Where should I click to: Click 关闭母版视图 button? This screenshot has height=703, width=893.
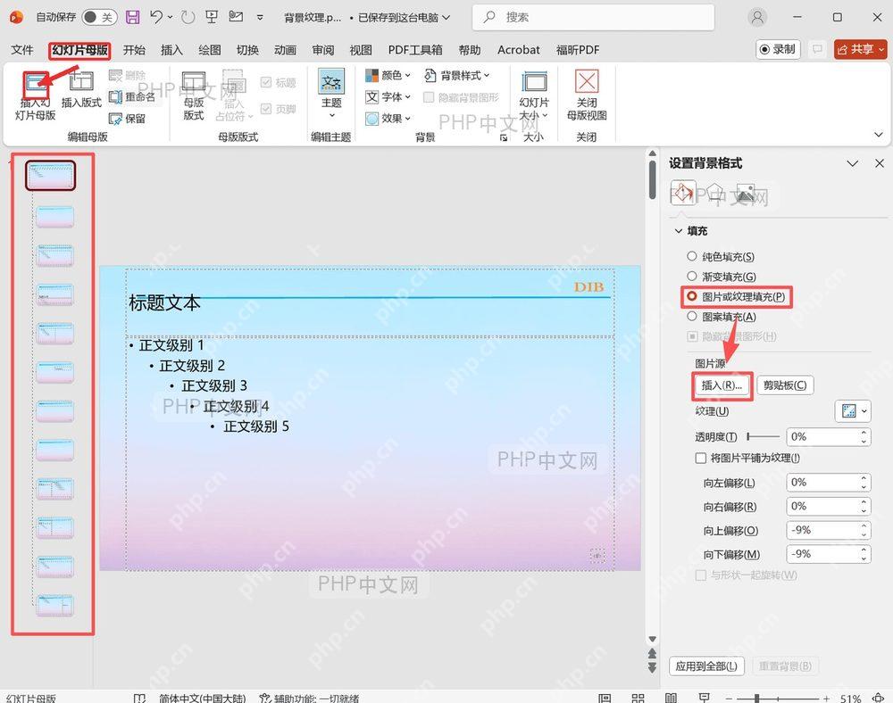click(x=587, y=95)
